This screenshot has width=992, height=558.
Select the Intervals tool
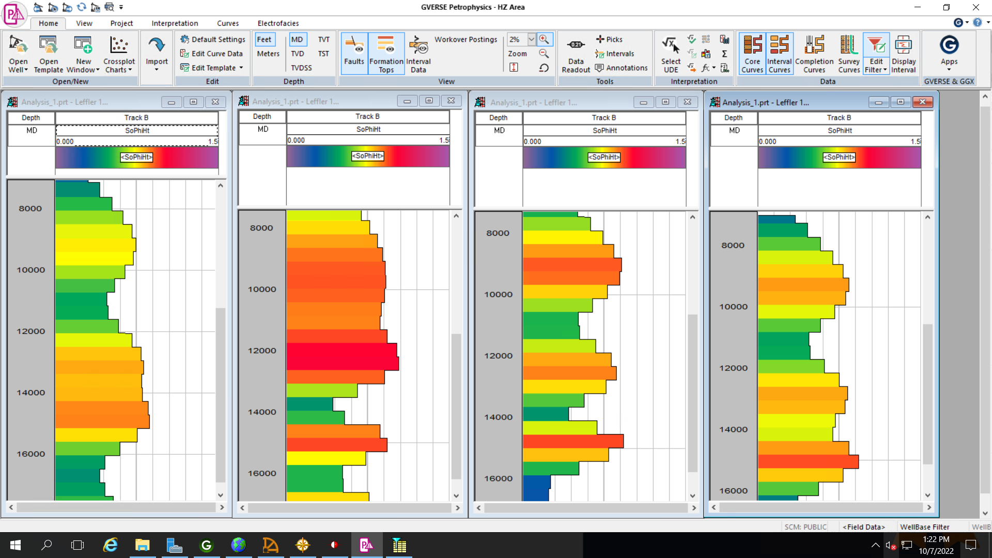tap(614, 54)
